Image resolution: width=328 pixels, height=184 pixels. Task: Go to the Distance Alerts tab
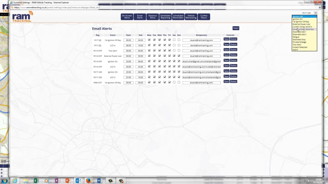152,17
